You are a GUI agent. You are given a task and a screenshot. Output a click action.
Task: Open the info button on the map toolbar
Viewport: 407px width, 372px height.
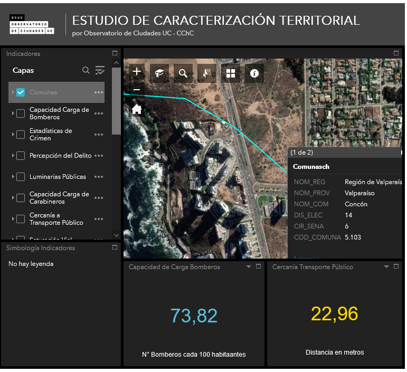[x=254, y=73]
